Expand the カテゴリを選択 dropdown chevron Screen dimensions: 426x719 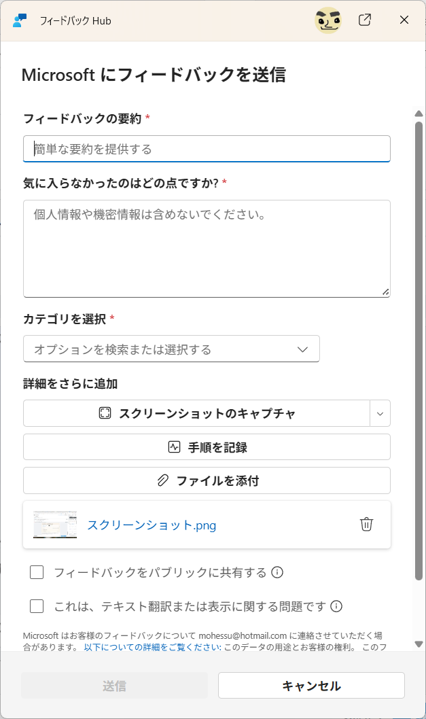(302, 349)
